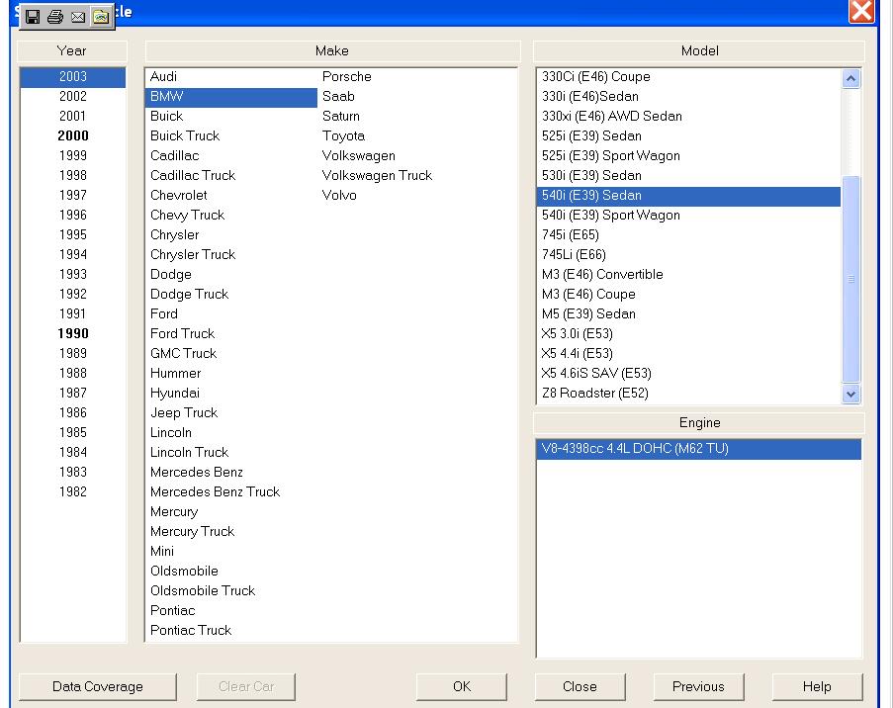The width and height of the screenshot is (893, 708).
Task: Click the Engine column header
Action: tap(699, 422)
